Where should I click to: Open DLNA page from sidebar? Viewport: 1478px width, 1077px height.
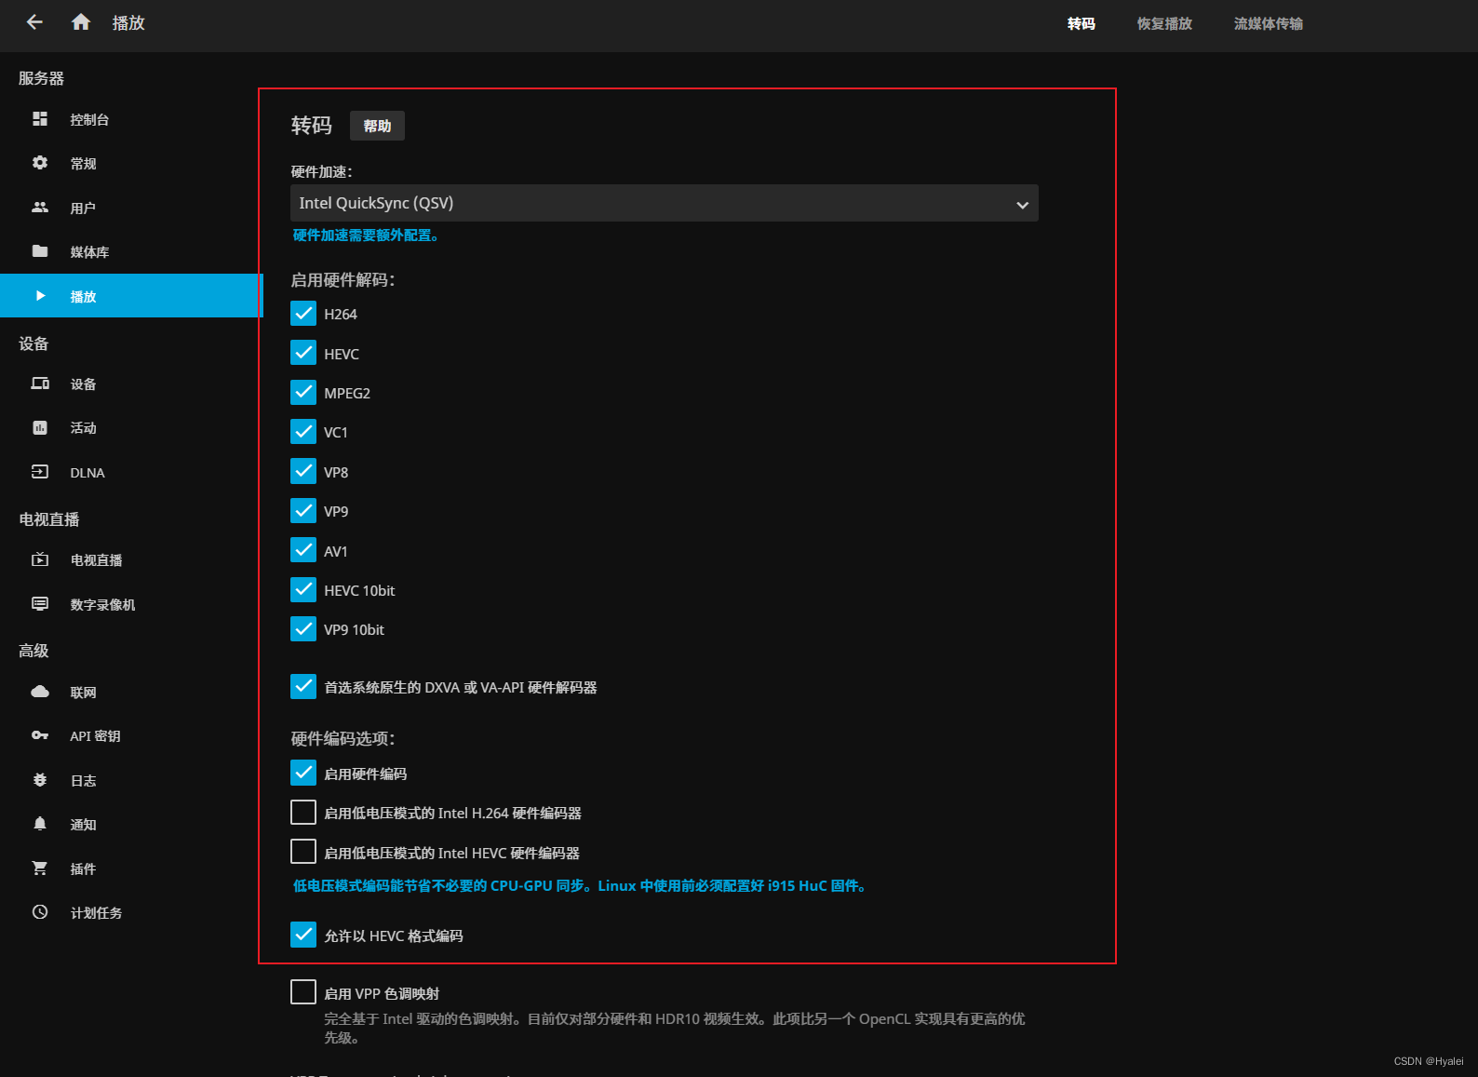[131, 472]
